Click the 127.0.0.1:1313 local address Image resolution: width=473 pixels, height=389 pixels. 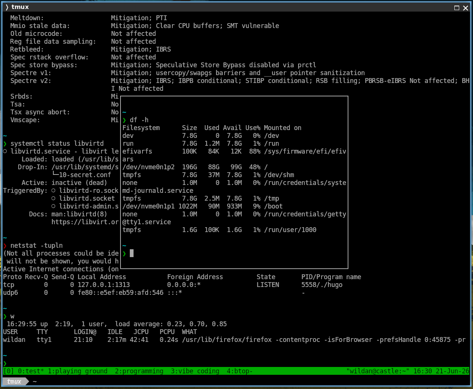pos(104,285)
